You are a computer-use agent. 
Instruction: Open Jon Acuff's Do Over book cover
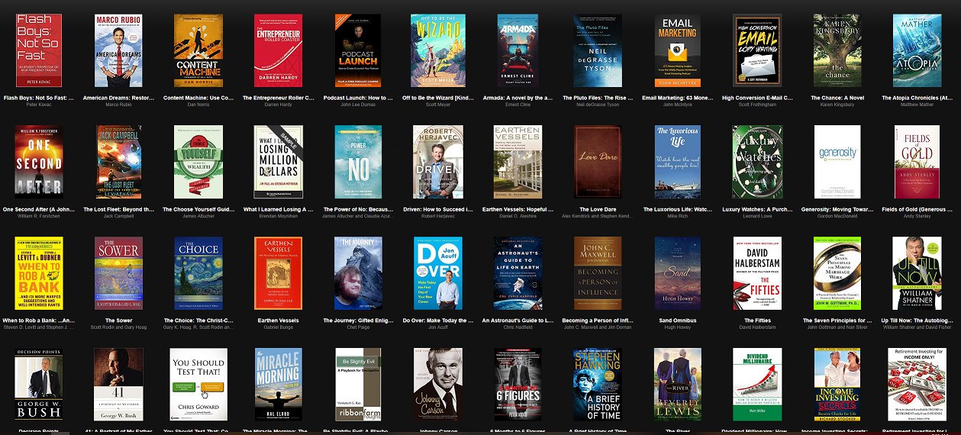click(438, 273)
